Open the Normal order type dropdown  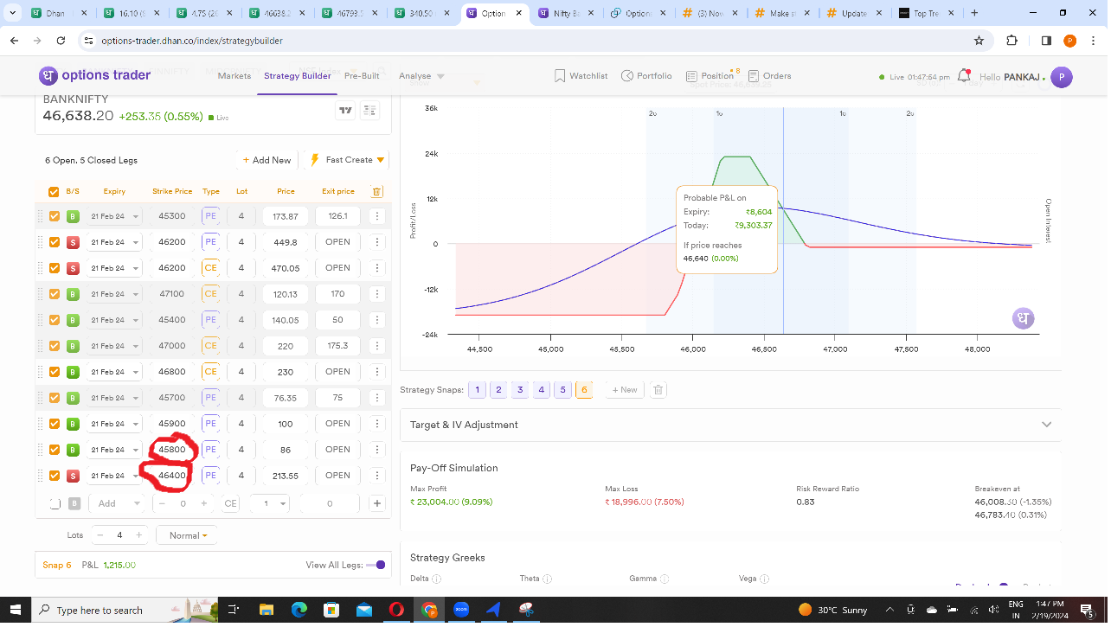click(188, 535)
